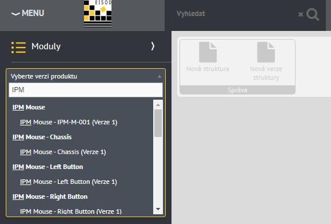Click the magnifying glass search icon
Image resolution: width=331 pixels, height=224 pixels.
click(313, 14)
